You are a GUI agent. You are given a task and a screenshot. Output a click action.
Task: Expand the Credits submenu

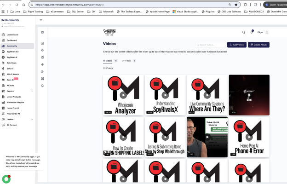click(32, 119)
